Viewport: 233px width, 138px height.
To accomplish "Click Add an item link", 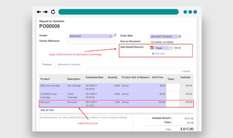I will coord(47,110).
